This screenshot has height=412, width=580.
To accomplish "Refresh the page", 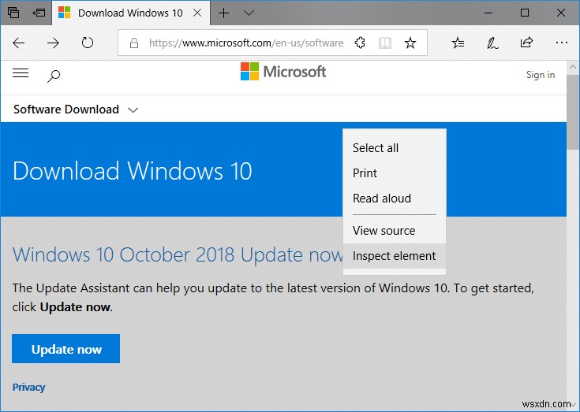I will click(88, 43).
